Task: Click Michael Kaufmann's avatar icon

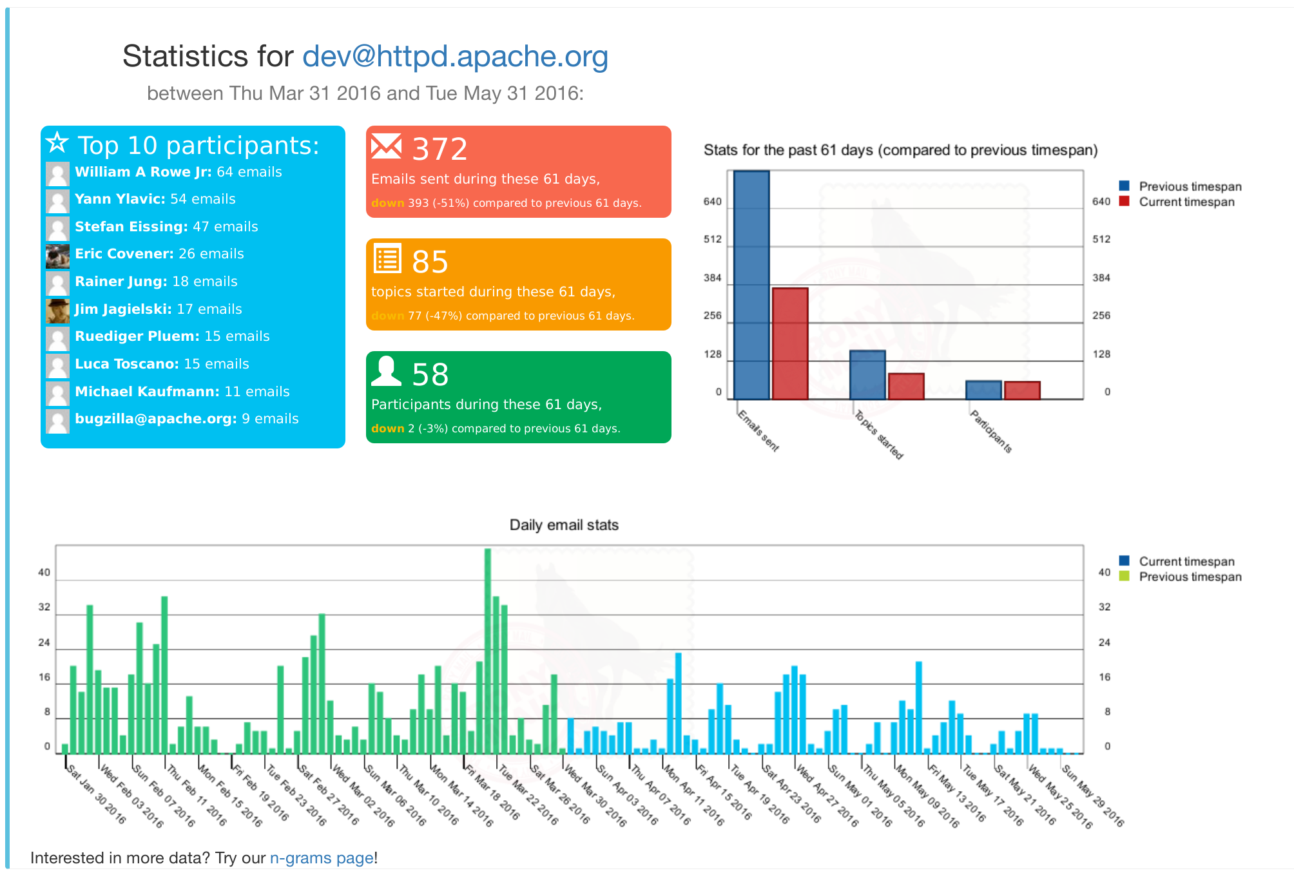Action: (57, 394)
